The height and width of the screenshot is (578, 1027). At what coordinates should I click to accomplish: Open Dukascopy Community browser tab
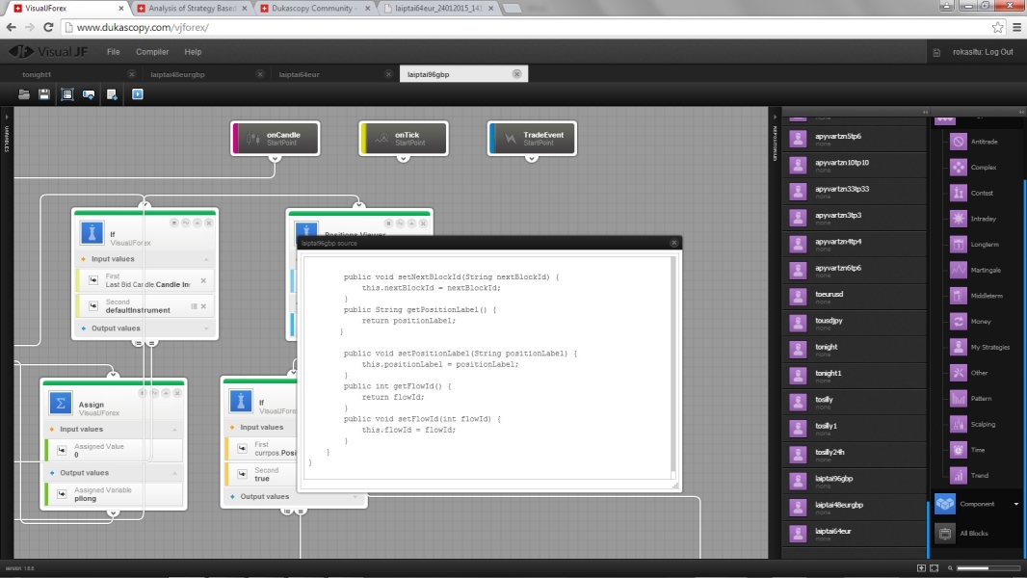click(x=314, y=9)
